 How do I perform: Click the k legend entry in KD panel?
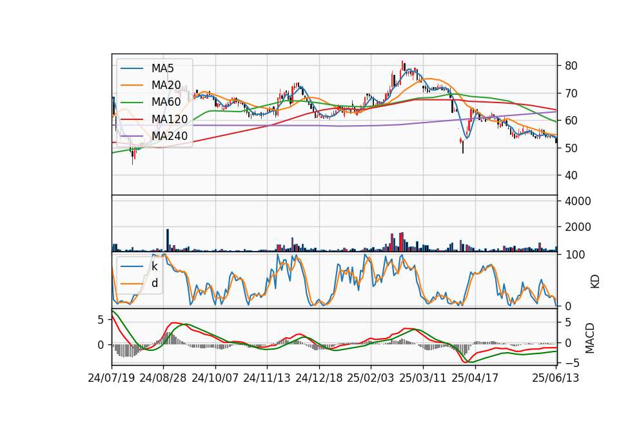pyautogui.click(x=139, y=266)
